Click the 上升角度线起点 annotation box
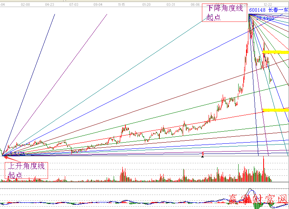Screen dimensions: 289x209 point(27,170)
